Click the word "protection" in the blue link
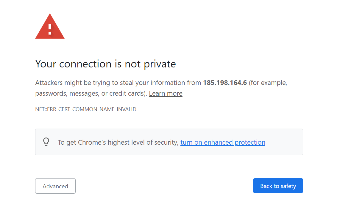The image size is (357, 221). (x=250, y=142)
